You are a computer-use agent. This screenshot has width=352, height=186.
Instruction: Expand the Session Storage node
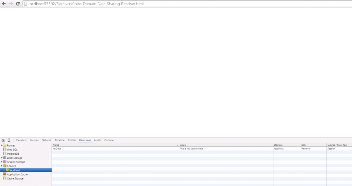2,162
